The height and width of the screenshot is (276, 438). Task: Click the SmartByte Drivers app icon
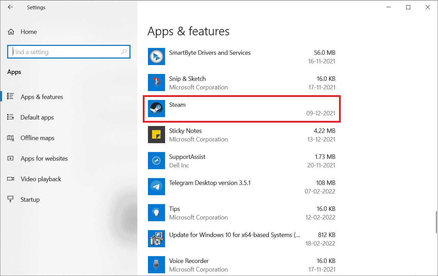(x=157, y=57)
